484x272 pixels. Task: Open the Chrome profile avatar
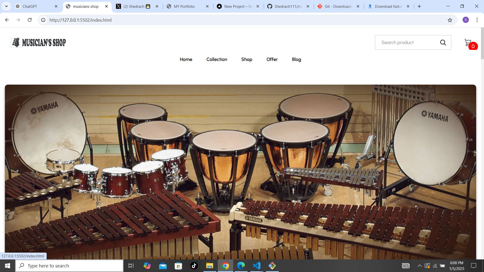466,20
